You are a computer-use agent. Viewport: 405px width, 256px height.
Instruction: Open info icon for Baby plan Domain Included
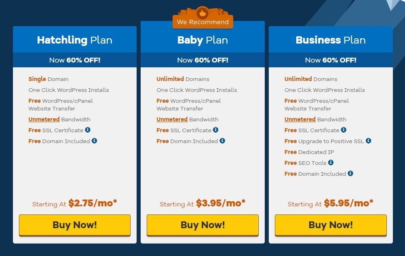pos(222,141)
